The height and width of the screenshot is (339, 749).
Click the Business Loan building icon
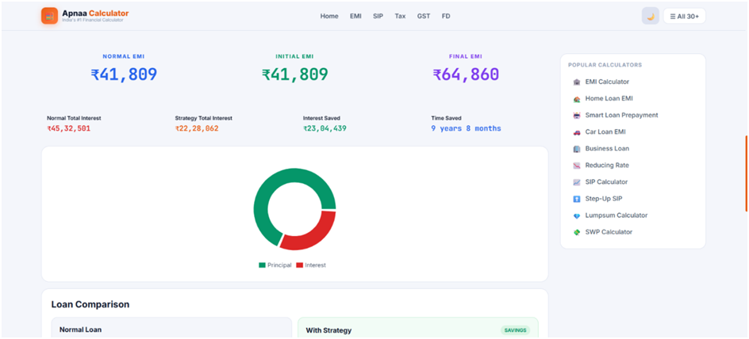click(577, 149)
